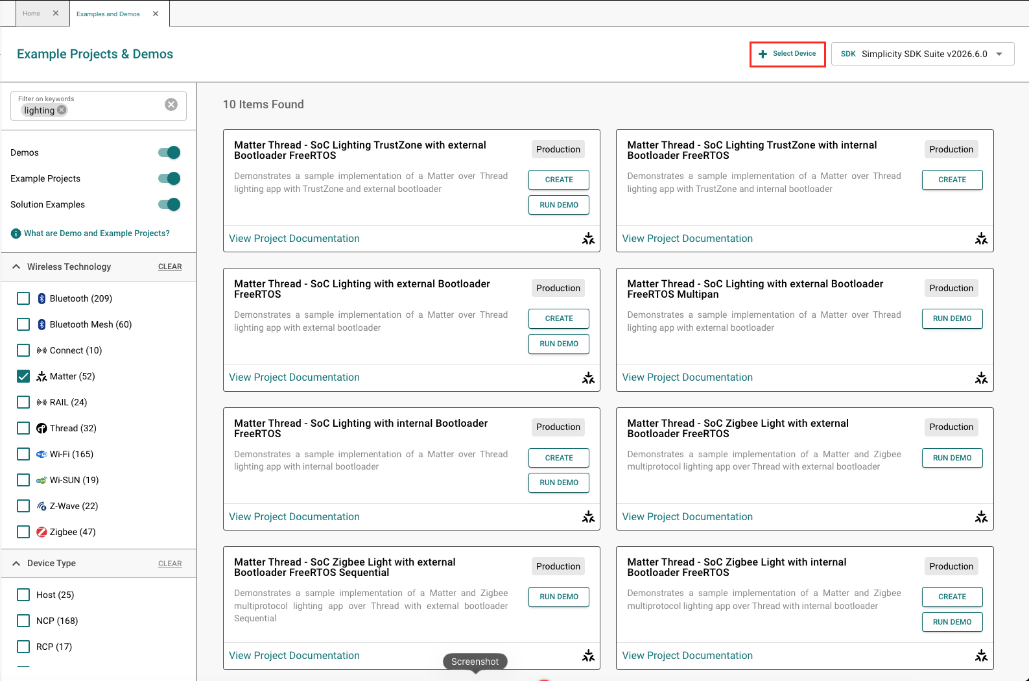Uncheck the Matter (52) checkbox
This screenshot has height=681, width=1029.
(x=23, y=376)
